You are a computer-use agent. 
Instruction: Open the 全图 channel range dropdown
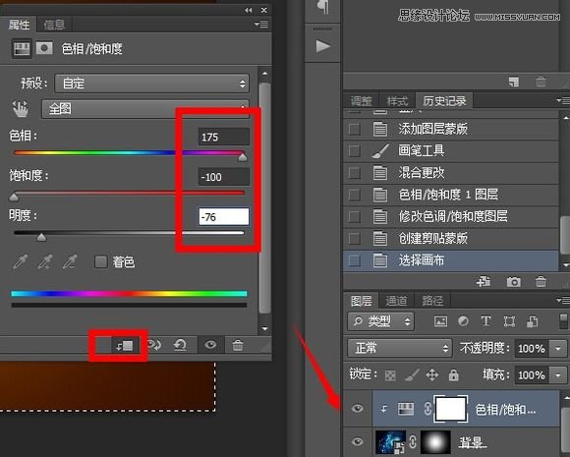pos(145,109)
